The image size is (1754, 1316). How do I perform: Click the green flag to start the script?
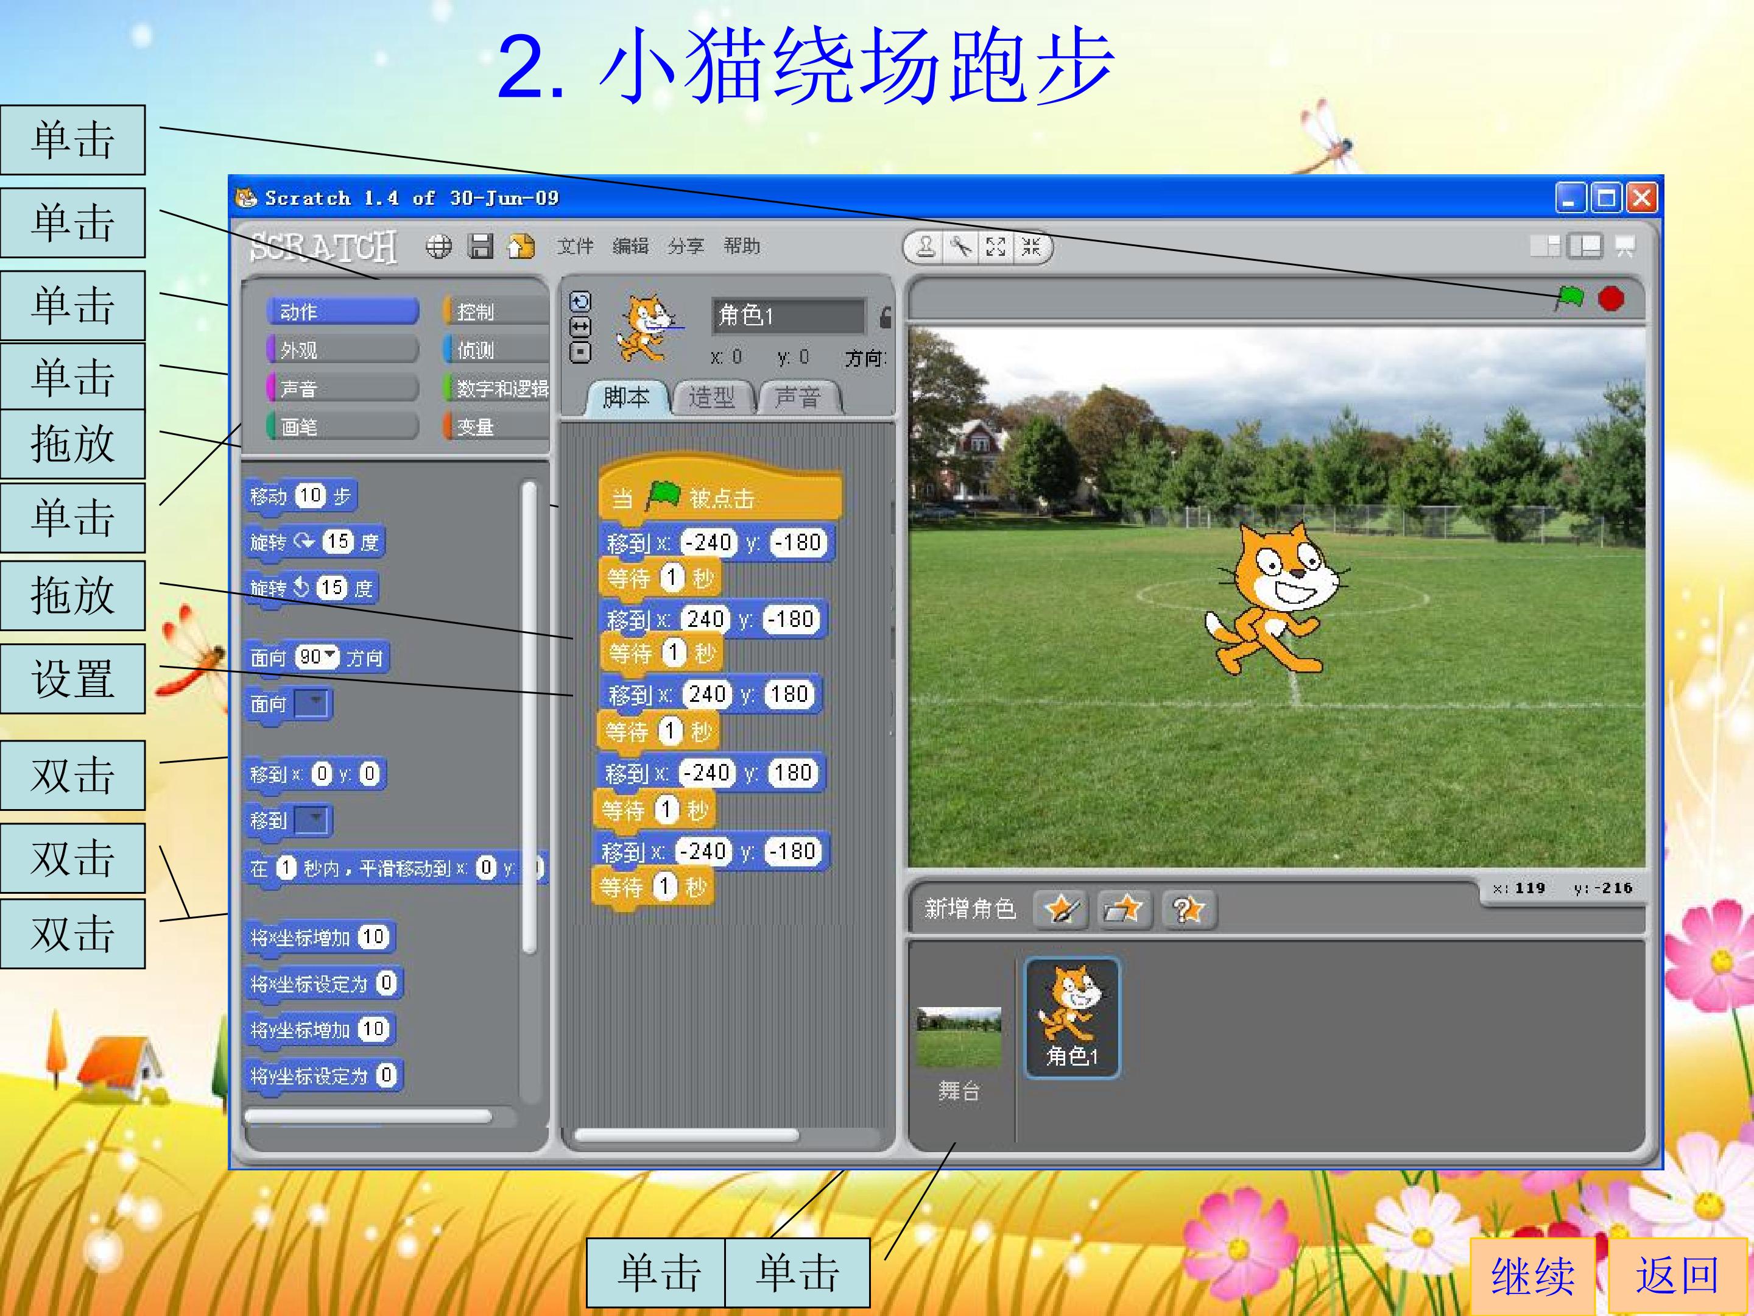(1568, 299)
